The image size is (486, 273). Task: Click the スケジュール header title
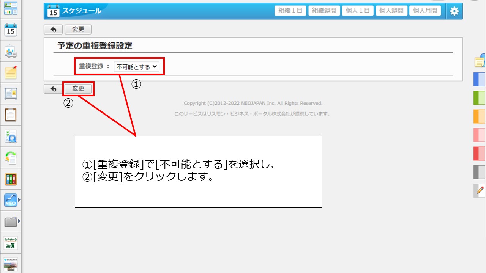[82, 11]
